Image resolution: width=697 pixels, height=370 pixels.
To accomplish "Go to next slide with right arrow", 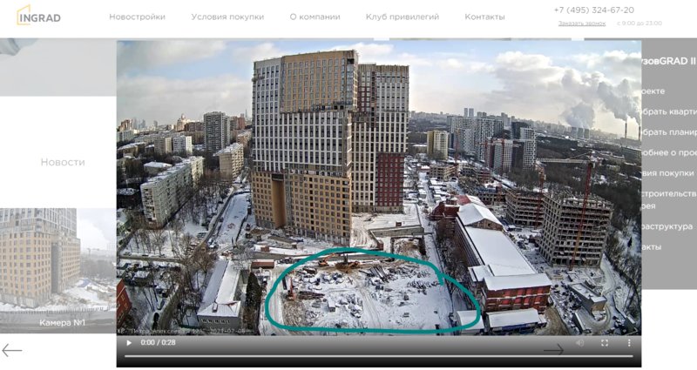I will tap(553, 351).
